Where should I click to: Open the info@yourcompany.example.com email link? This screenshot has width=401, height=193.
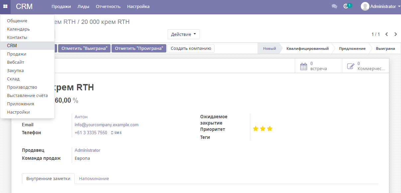pyautogui.click(x=107, y=125)
